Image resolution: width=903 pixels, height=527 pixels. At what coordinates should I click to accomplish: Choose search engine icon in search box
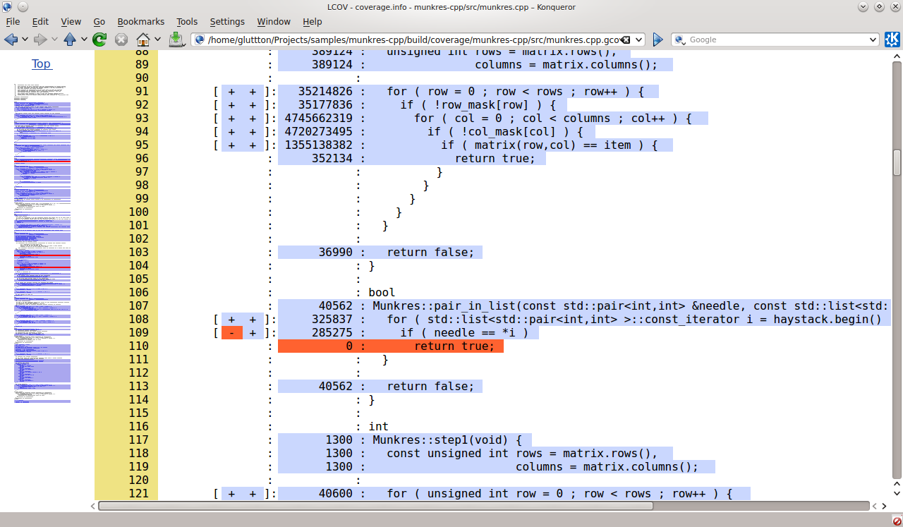point(681,40)
